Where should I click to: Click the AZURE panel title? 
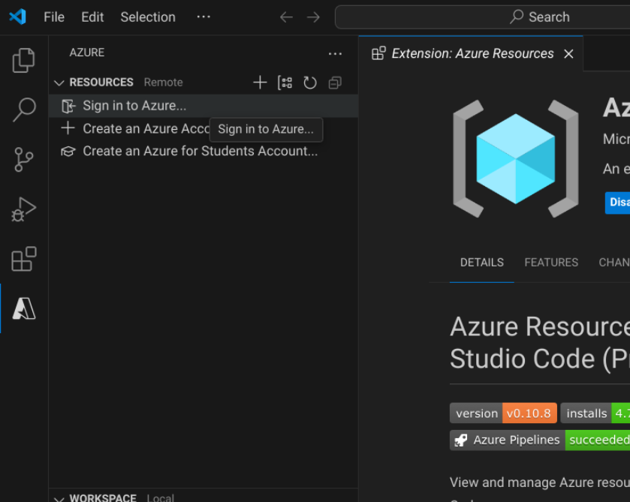click(87, 53)
